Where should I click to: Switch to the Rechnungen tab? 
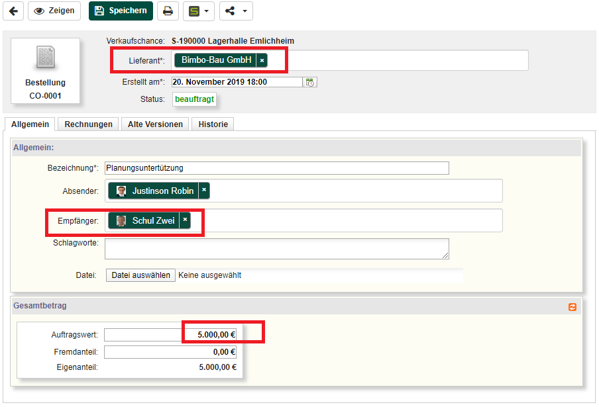coord(88,124)
